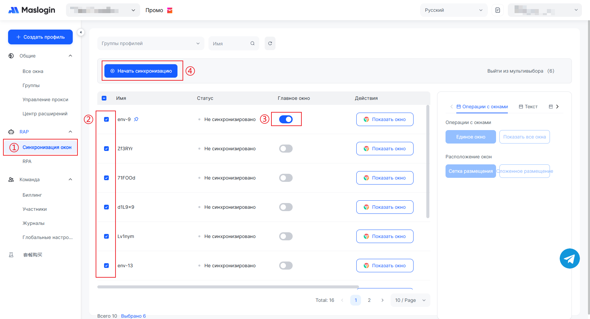This screenshot has width=590, height=319.
Task: Click Показать окно for Lv1nym
Action: tap(385, 236)
